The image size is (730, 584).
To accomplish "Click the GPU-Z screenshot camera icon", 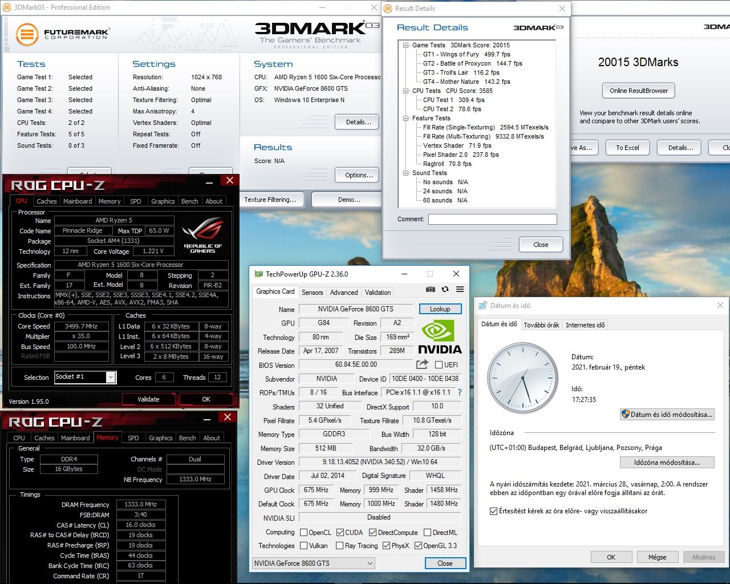I will click(431, 289).
